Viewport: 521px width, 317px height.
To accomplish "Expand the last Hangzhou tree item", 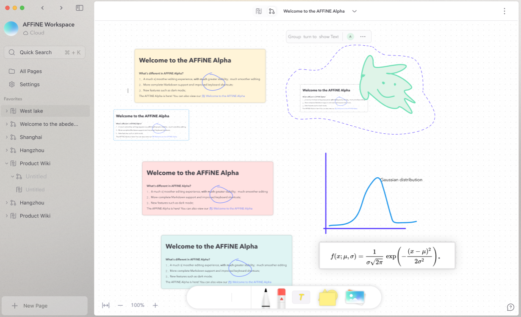I will [x=6, y=203].
